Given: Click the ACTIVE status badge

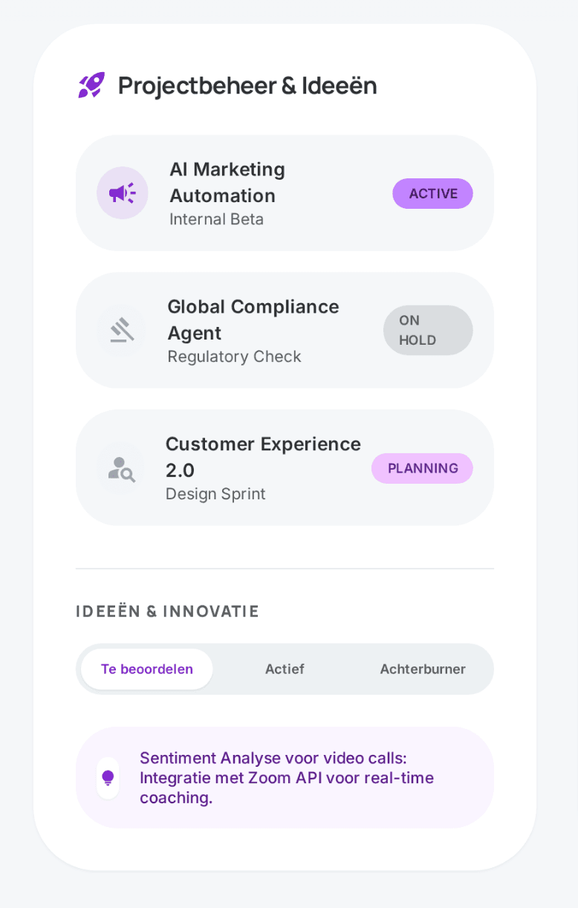Looking at the screenshot, I should coord(432,193).
